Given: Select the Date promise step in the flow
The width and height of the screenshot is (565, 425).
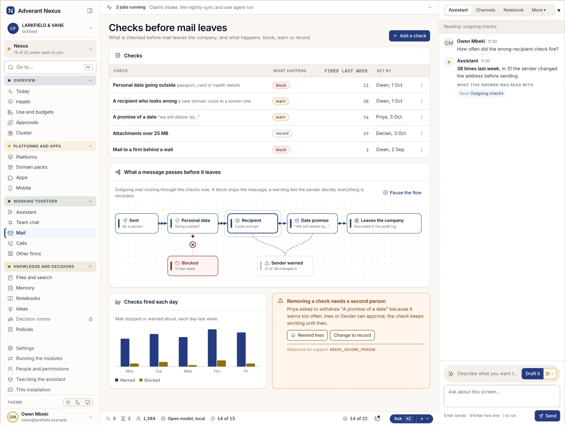Looking at the screenshot, I should click(312, 223).
